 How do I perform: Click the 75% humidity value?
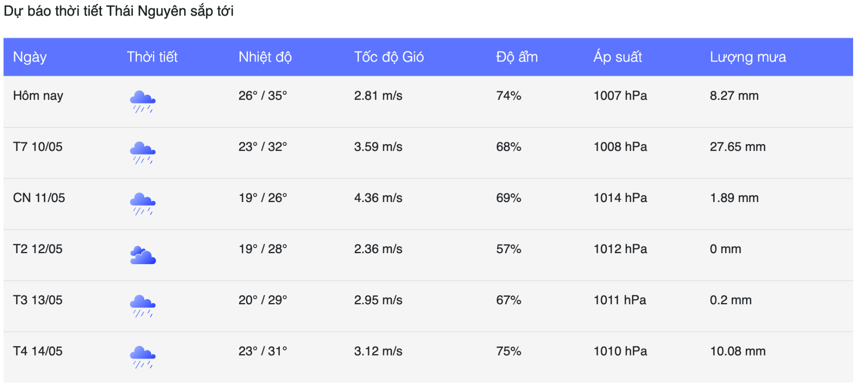[508, 351]
